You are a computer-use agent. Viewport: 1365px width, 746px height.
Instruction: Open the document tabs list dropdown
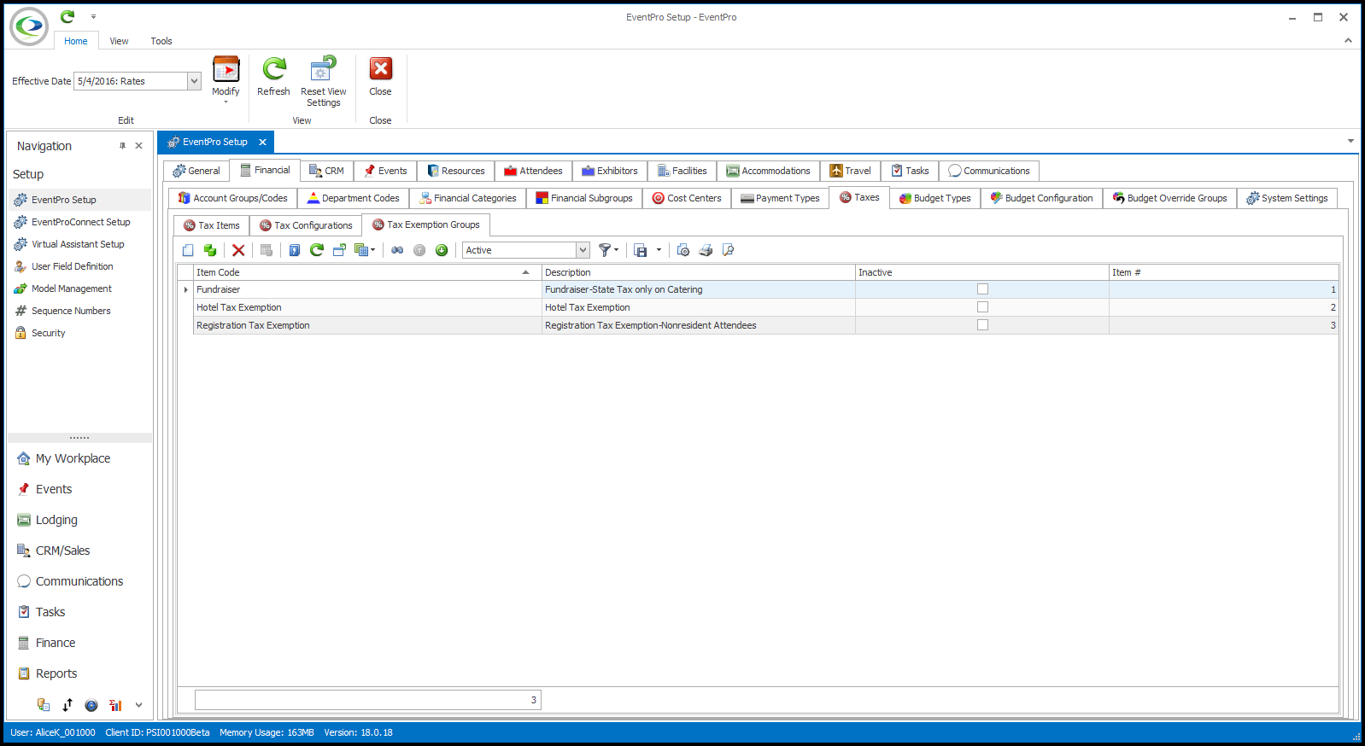(1350, 141)
